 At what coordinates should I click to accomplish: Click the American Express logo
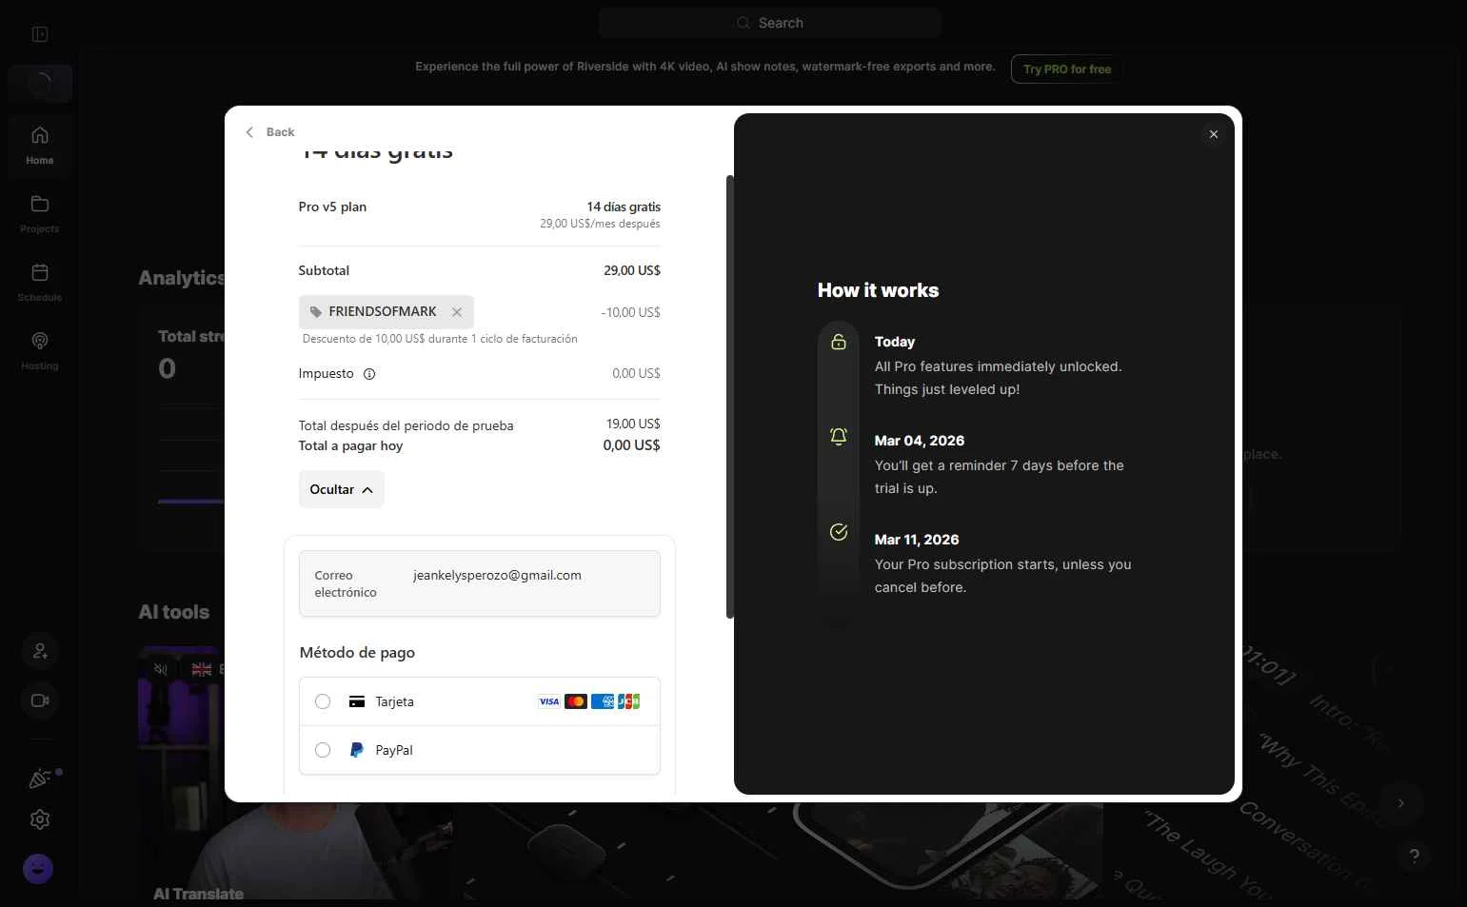click(603, 701)
